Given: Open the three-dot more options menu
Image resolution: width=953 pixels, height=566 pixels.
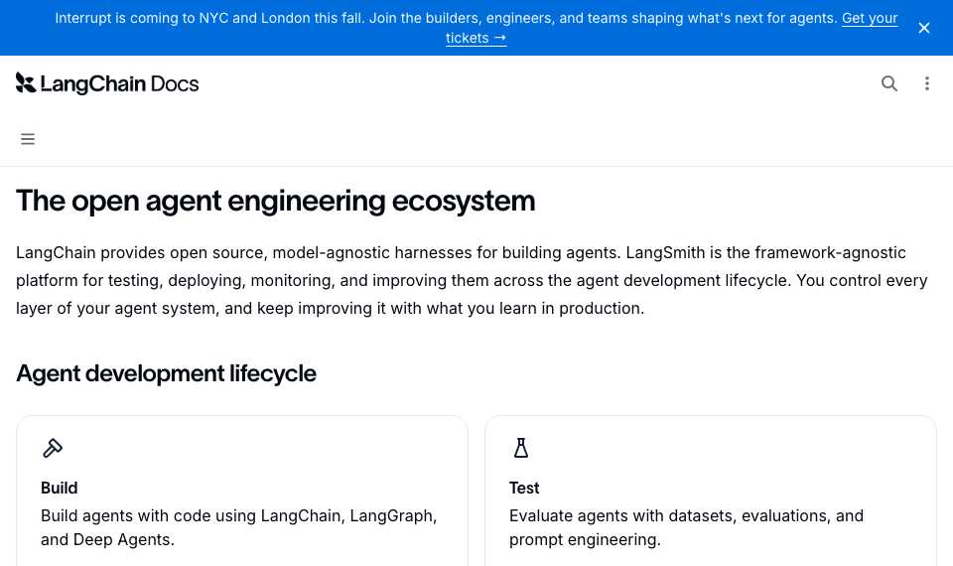Looking at the screenshot, I should click(x=927, y=83).
